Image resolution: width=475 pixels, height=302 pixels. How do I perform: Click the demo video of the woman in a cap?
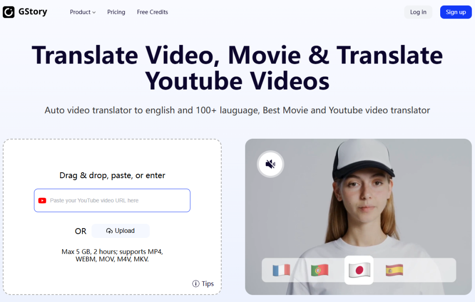pos(359,217)
